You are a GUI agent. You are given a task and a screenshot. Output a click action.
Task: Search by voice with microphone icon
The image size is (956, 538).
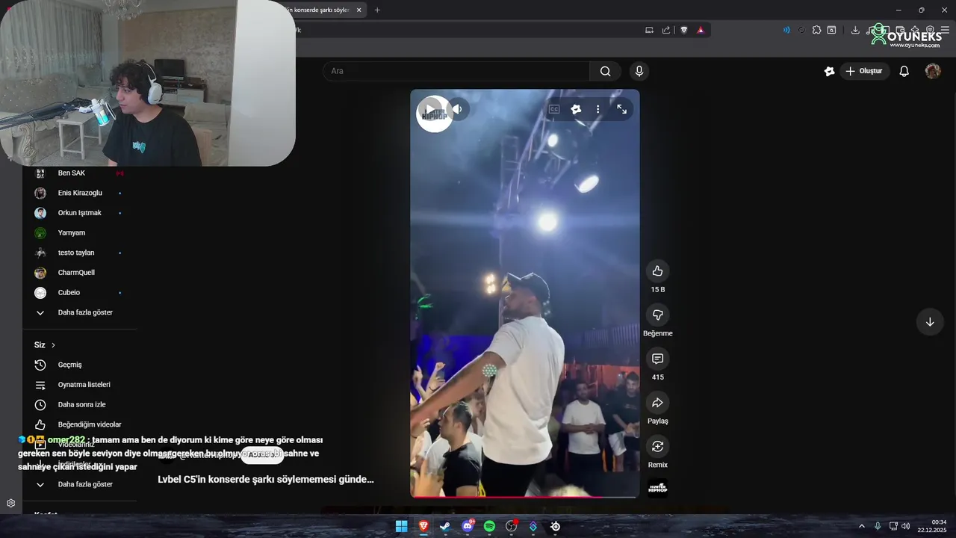pos(639,71)
